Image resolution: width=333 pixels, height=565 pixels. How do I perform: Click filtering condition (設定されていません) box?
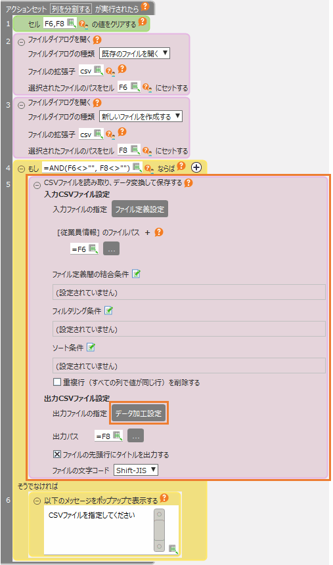189,329
